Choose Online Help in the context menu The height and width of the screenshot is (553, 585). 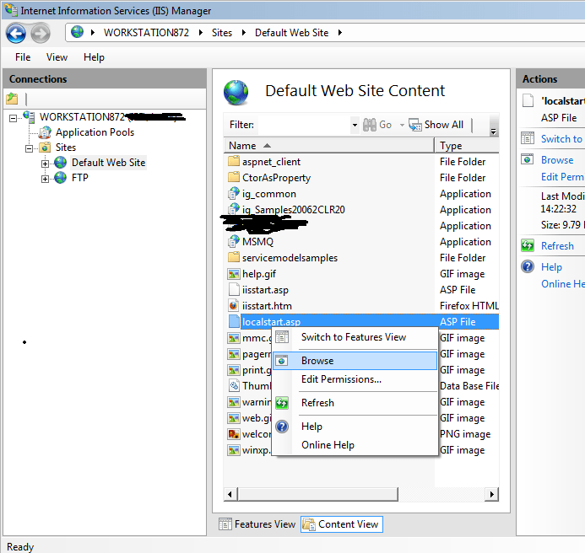(x=355, y=445)
